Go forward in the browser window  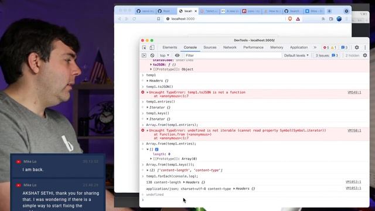127,19
